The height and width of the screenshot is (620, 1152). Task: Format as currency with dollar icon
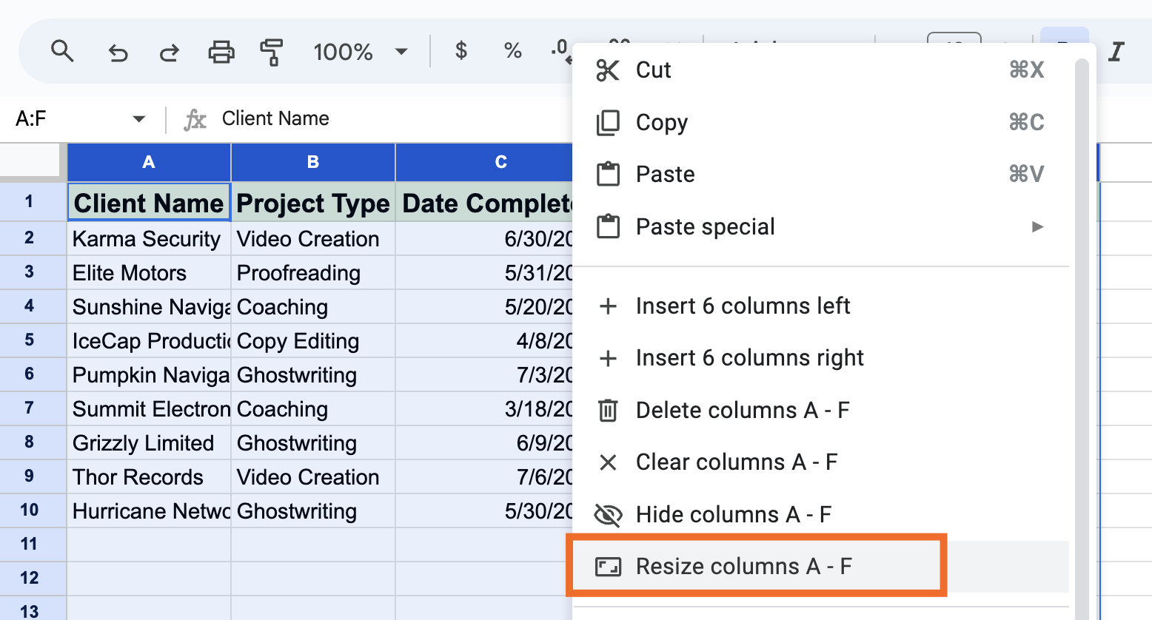pos(461,51)
